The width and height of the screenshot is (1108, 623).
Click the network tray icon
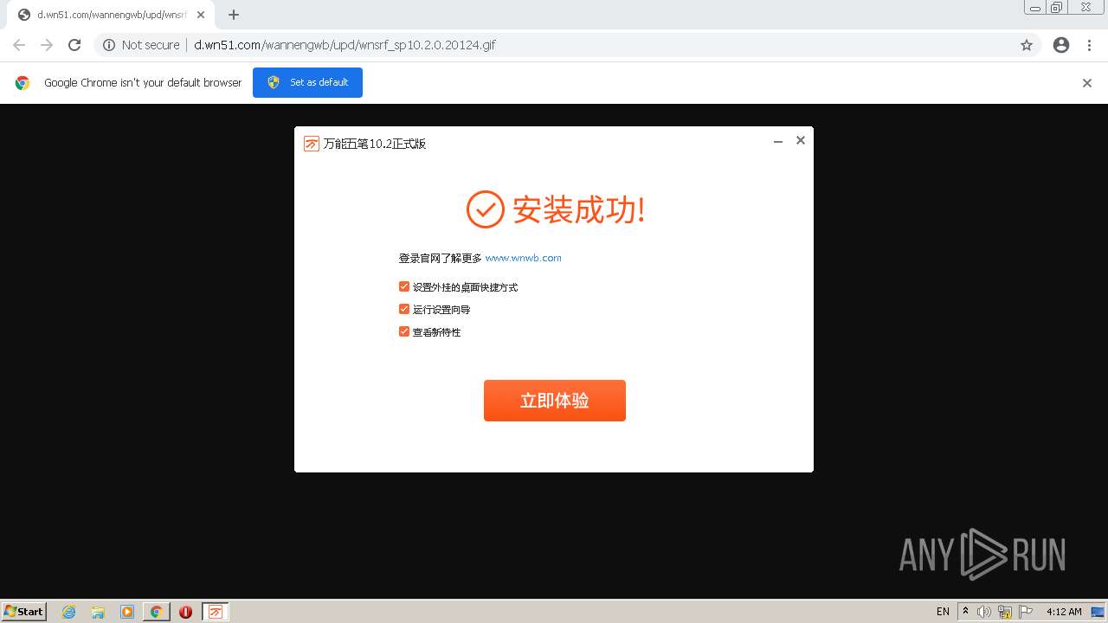pyautogui.click(x=1004, y=612)
